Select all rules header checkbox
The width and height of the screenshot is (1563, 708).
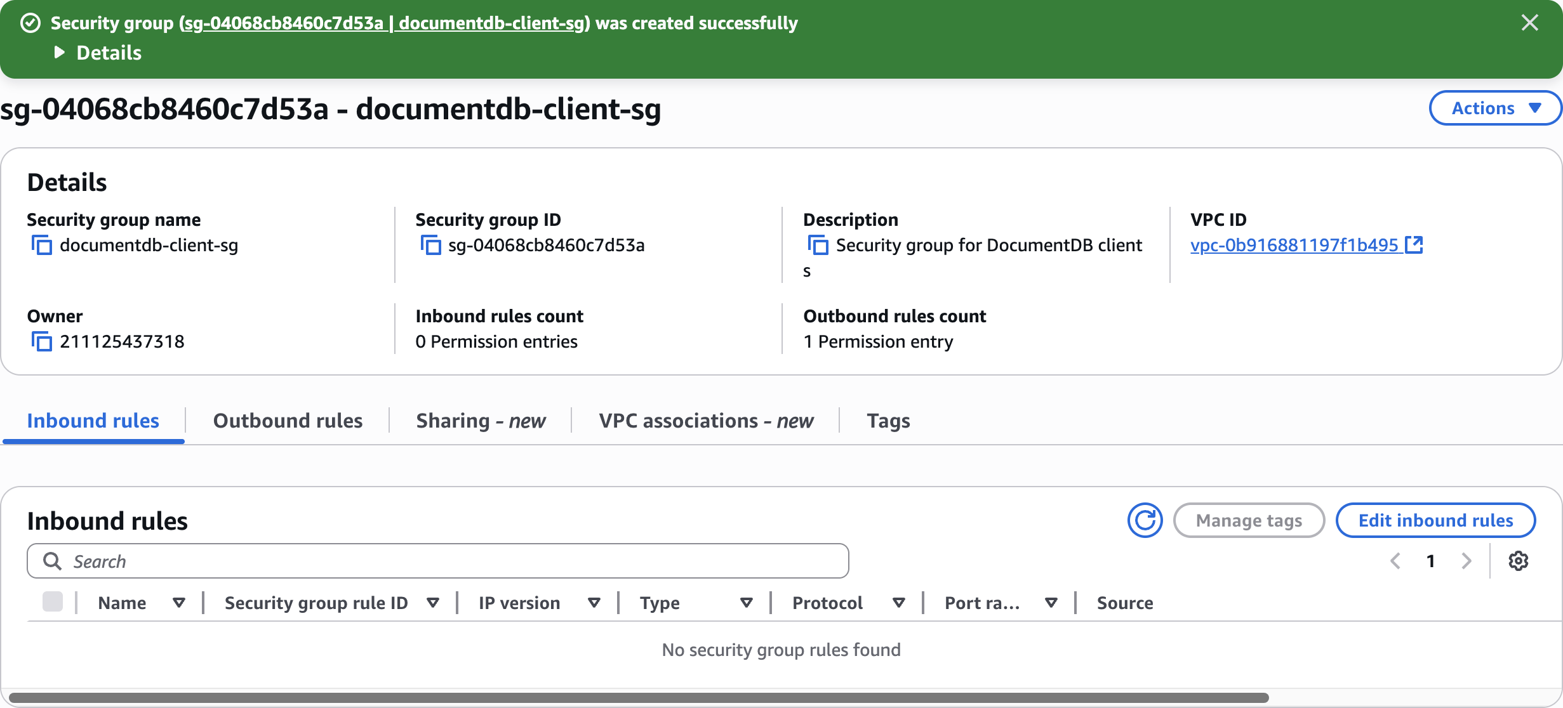[x=53, y=601]
